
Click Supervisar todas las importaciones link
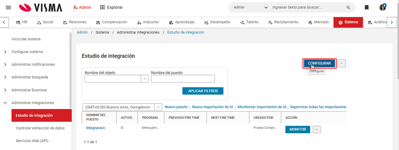coord(318,107)
